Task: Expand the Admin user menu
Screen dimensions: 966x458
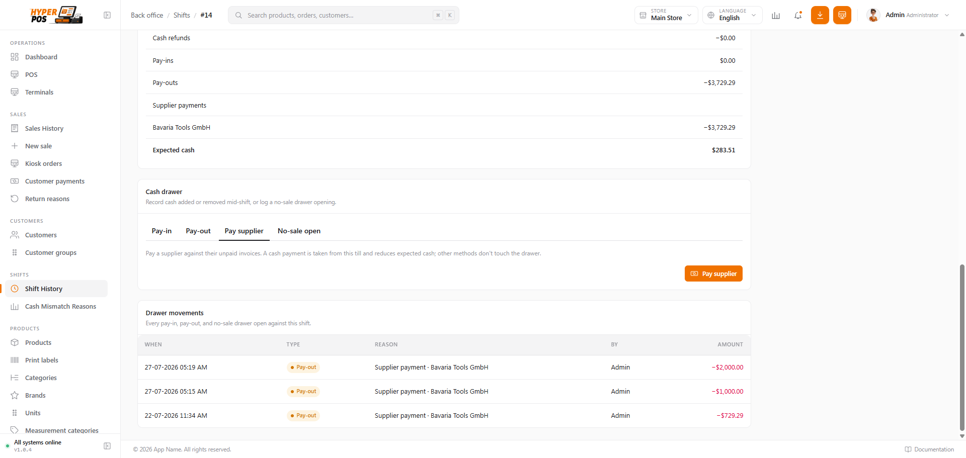Action: pyautogui.click(x=909, y=15)
